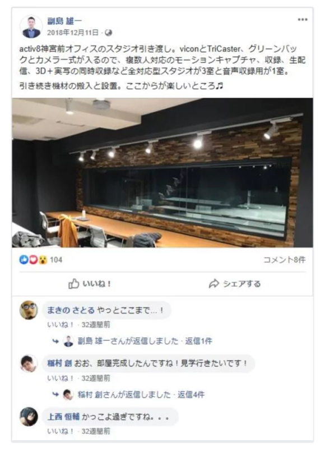This screenshot has height=449, width=325.
Task: Click the globe public audience icon
Action: tap(108, 33)
